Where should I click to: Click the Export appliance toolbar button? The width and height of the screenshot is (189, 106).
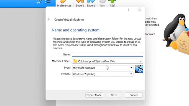click(91, 3)
